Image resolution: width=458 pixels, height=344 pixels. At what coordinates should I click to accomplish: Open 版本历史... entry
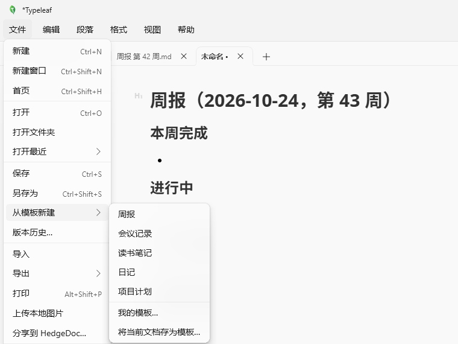57,232
